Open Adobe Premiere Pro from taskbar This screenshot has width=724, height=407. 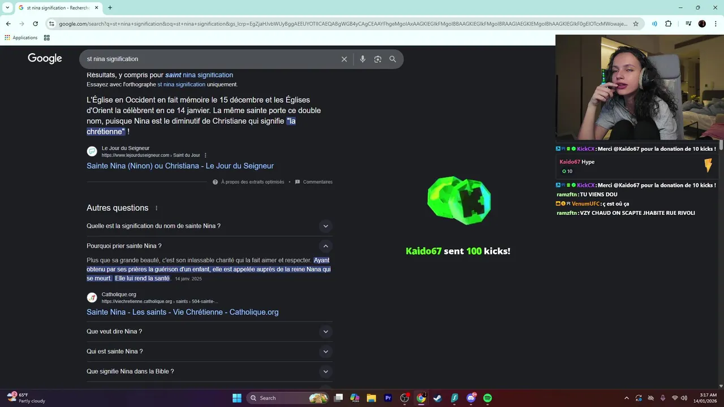388,398
